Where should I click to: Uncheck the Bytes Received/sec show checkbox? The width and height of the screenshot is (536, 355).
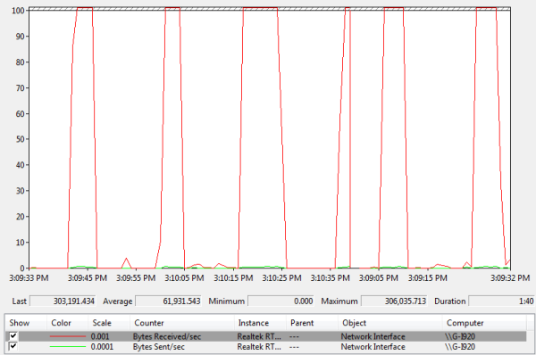click(x=13, y=336)
